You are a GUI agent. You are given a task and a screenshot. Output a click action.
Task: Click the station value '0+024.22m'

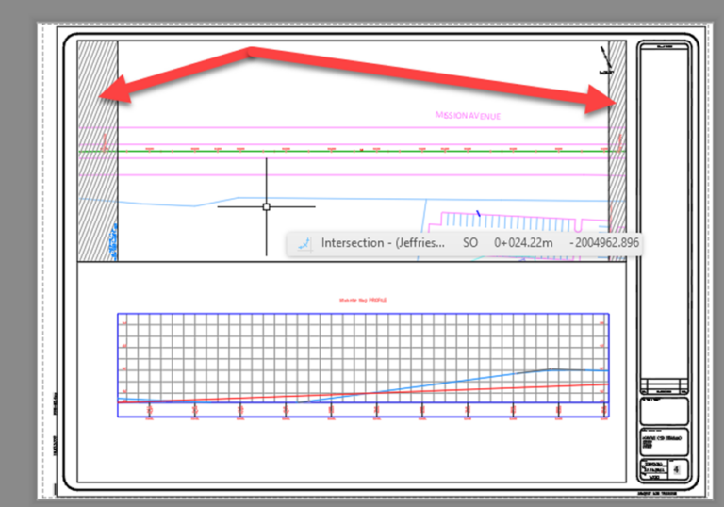523,243
